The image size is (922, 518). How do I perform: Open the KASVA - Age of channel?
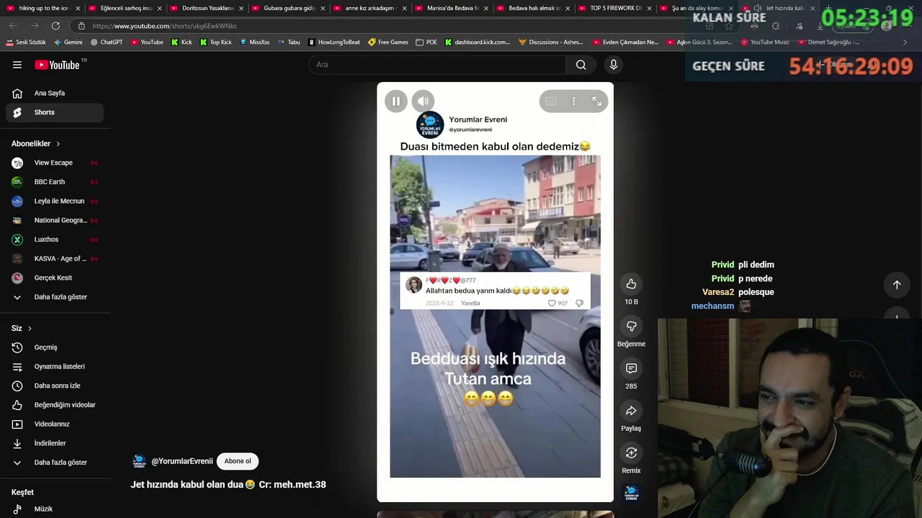tap(55, 258)
